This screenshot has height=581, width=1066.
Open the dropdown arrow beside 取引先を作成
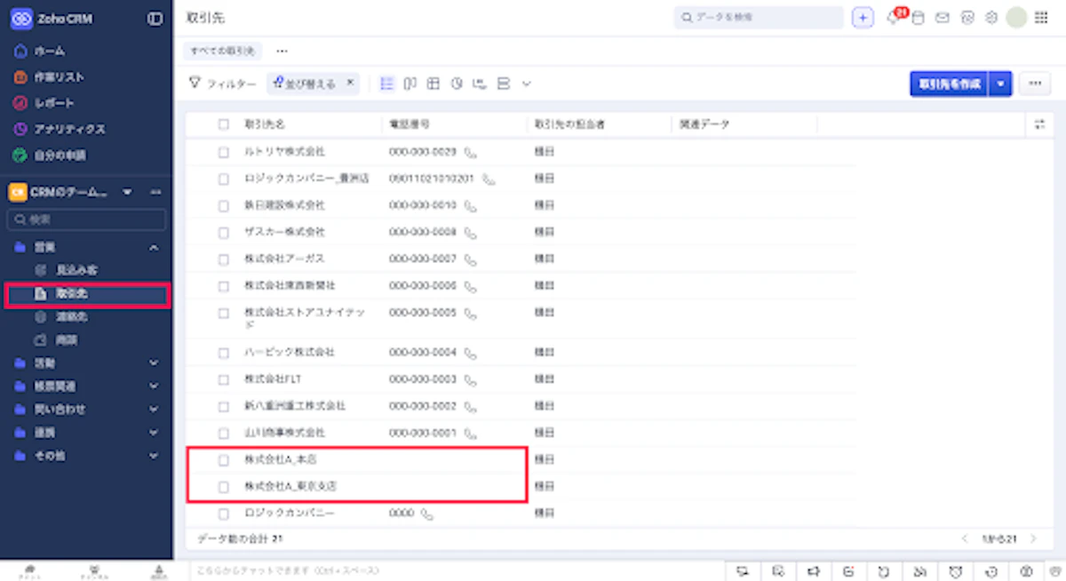coord(1000,84)
